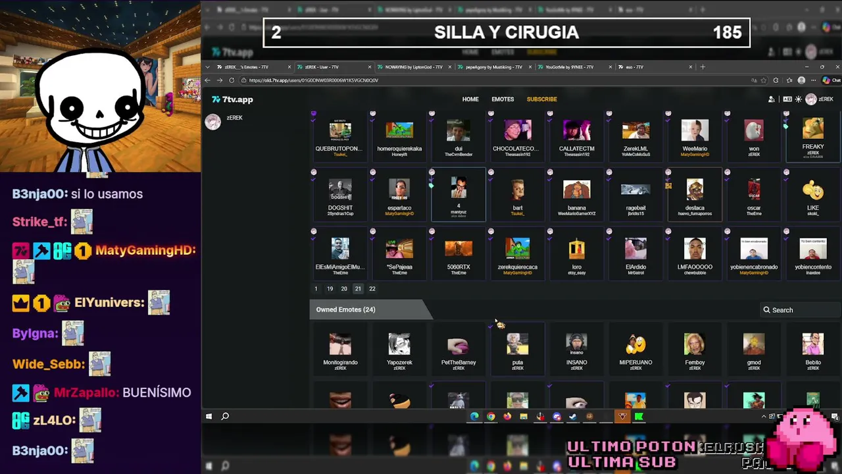Open the language selector icon in header

tap(787, 99)
